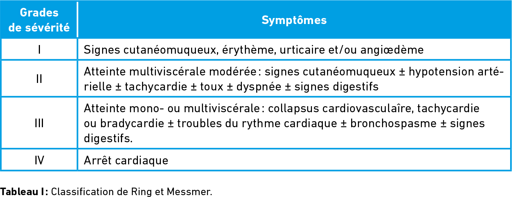
Task: Click "collapsus cardiovasculaire" in grade III row
Action: tap(338, 108)
